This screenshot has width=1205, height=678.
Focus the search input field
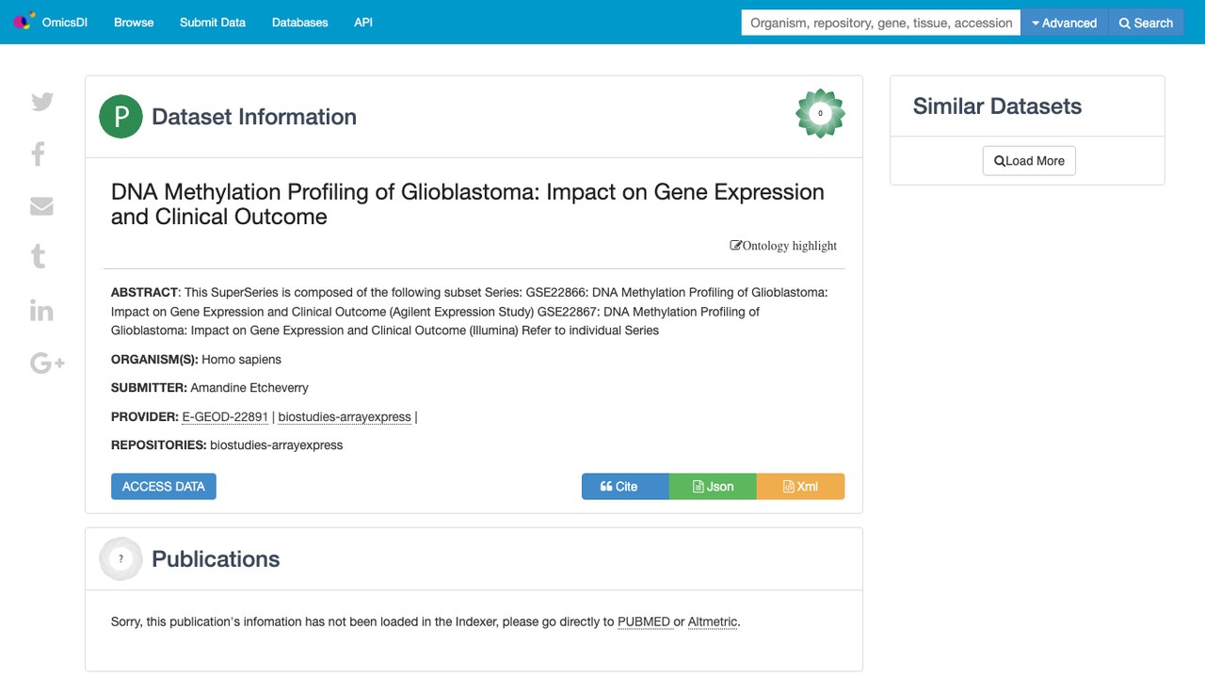tap(881, 23)
